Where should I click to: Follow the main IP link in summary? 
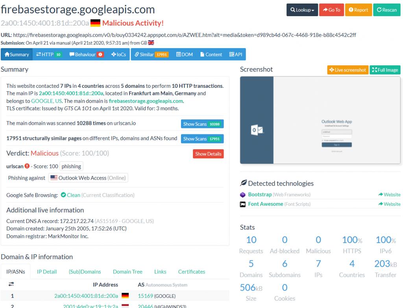(x=71, y=93)
